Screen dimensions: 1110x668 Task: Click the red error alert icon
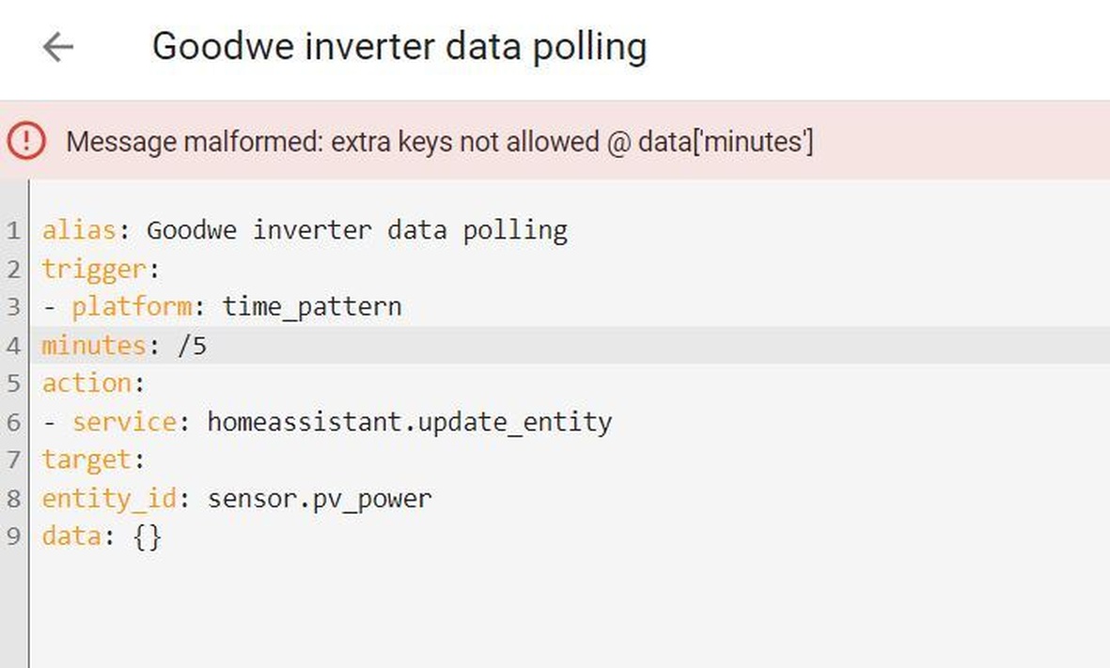click(26, 141)
